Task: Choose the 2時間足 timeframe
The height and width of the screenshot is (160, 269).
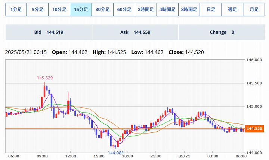Action: [x=146, y=9]
